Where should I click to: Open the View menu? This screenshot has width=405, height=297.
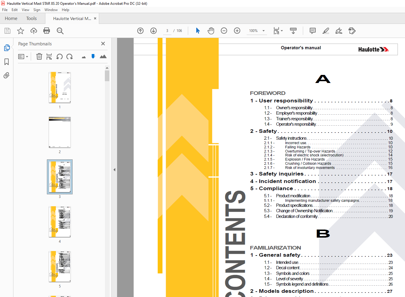coord(25,10)
